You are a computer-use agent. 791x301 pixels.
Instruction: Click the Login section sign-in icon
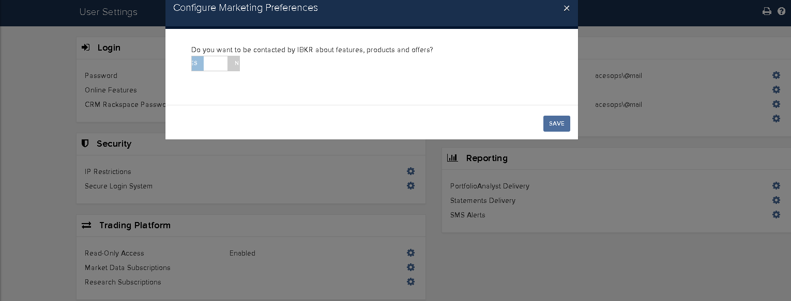pyautogui.click(x=86, y=47)
